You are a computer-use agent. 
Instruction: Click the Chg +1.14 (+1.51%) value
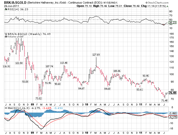(154, 6)
